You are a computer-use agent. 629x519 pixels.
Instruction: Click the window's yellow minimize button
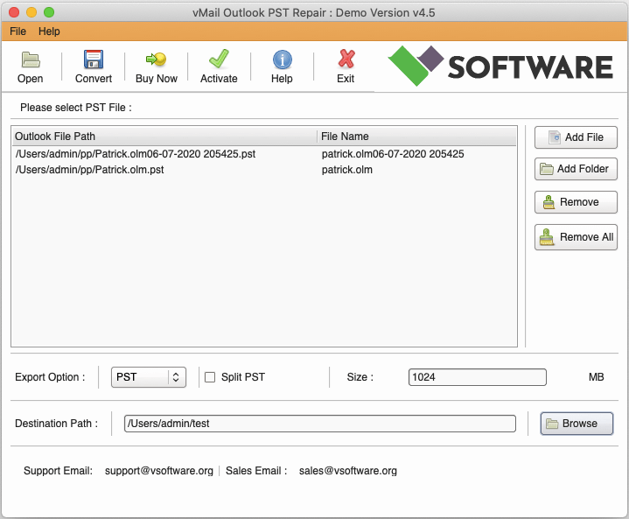(x=31, y=12)
